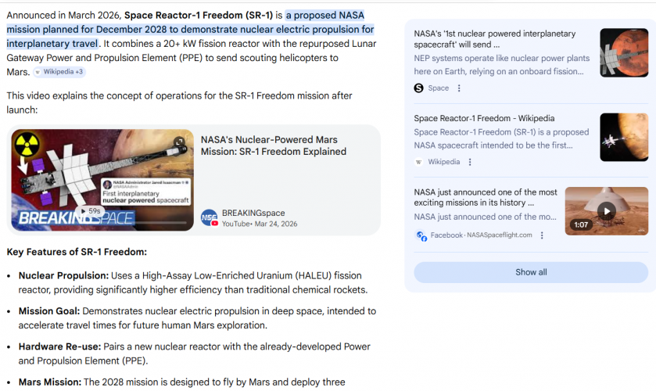Open the BREAKINGspace channel logo
The width and height of the screenshot is (656, 391).
209,218
